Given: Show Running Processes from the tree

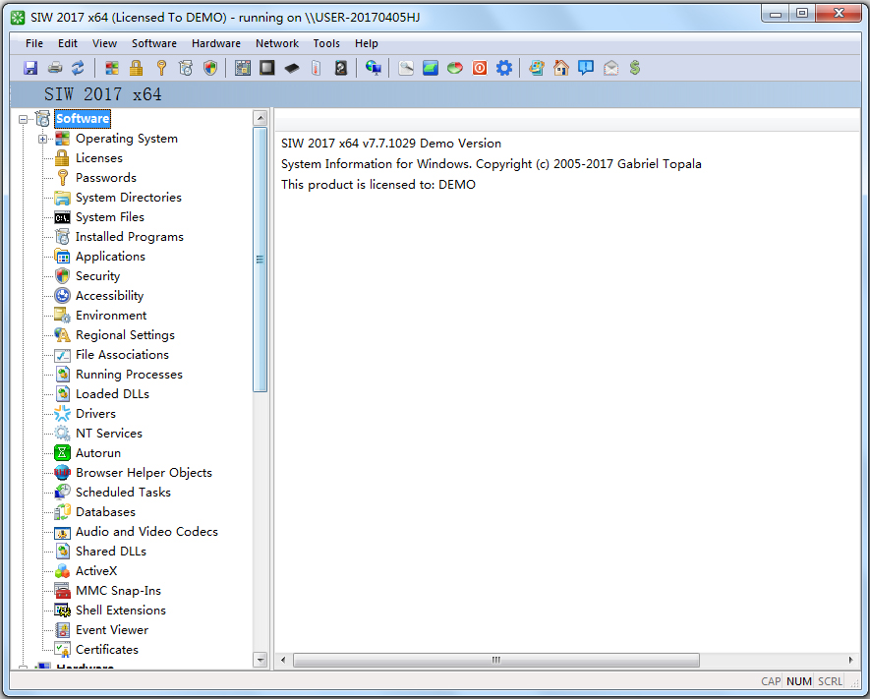Looking at the screenshot, I should click(129, 375).
